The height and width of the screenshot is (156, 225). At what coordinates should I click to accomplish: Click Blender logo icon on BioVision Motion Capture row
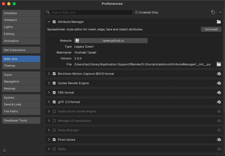tap(219, 74)
